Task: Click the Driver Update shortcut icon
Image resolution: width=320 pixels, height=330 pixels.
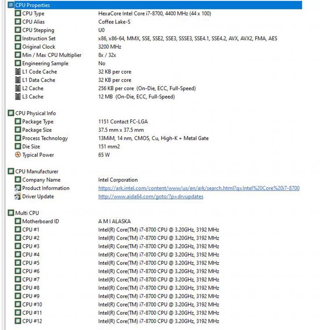Action: (x=18, y=197)
